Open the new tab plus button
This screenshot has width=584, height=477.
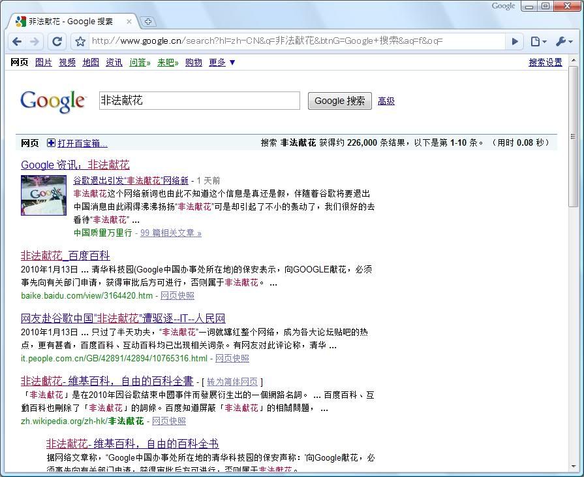[148, 22]
